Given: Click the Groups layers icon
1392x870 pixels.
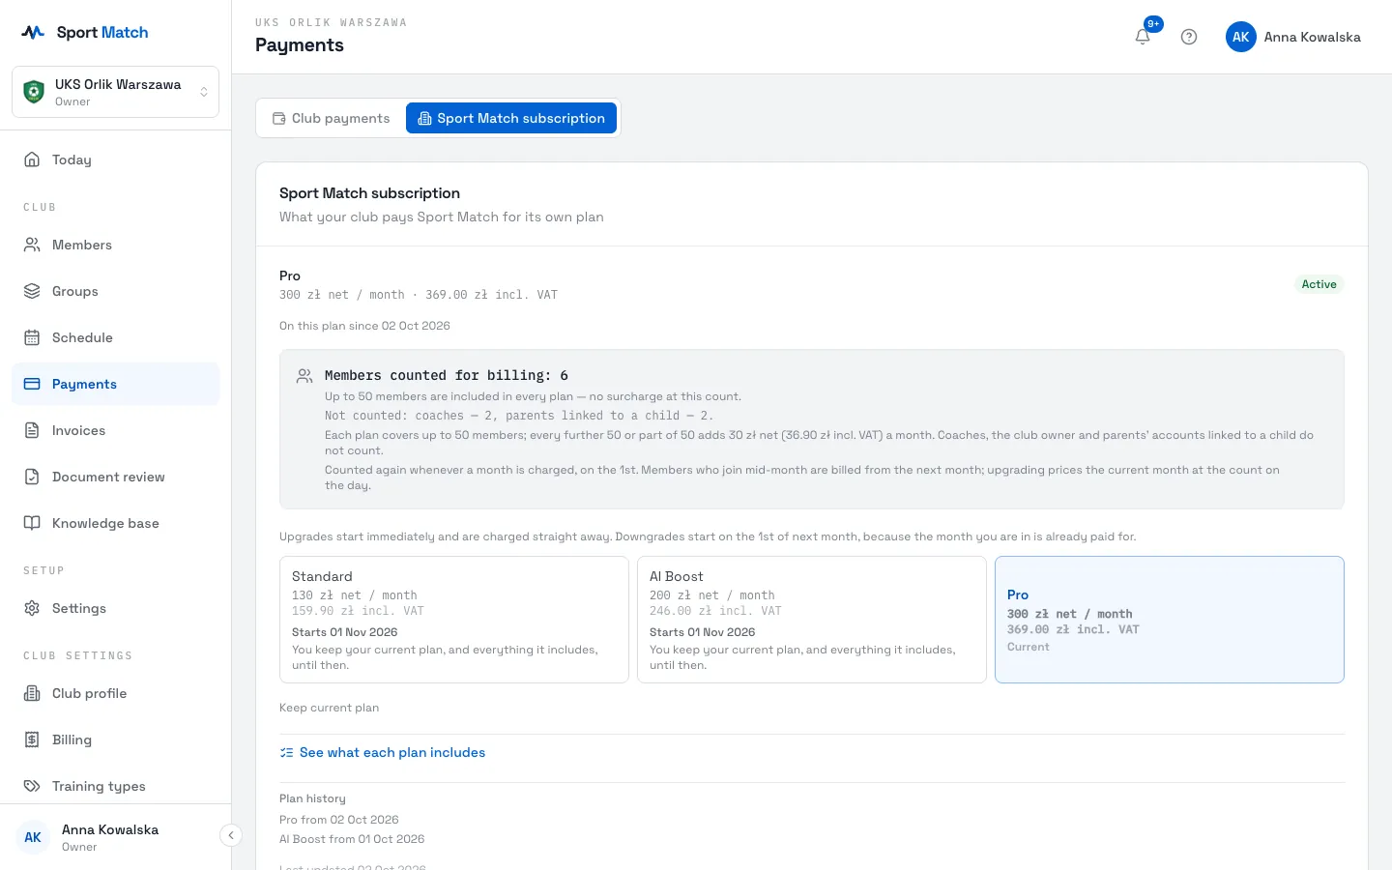Looking at the screenshot, I should click(32, 291).
